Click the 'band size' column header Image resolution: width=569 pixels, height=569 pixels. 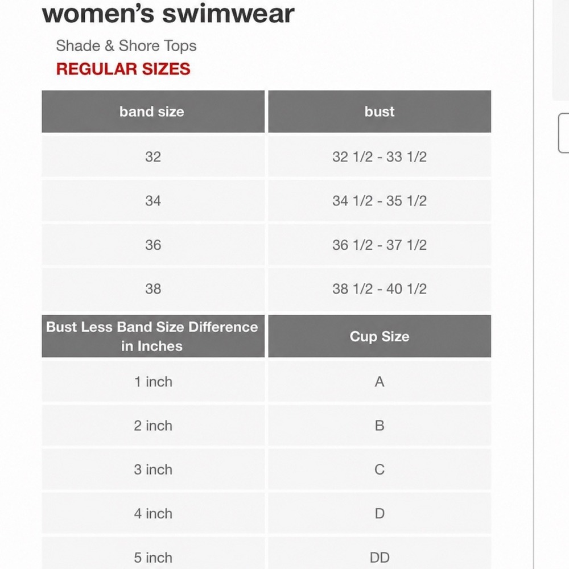(152, 112)
